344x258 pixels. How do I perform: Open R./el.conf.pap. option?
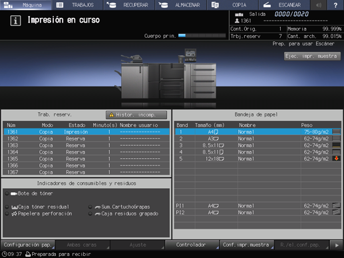(301, 245)
